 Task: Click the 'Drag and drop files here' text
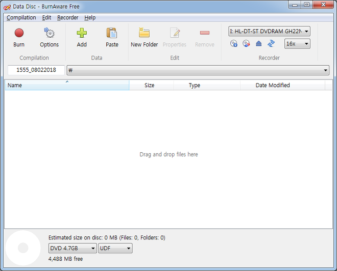168,154
